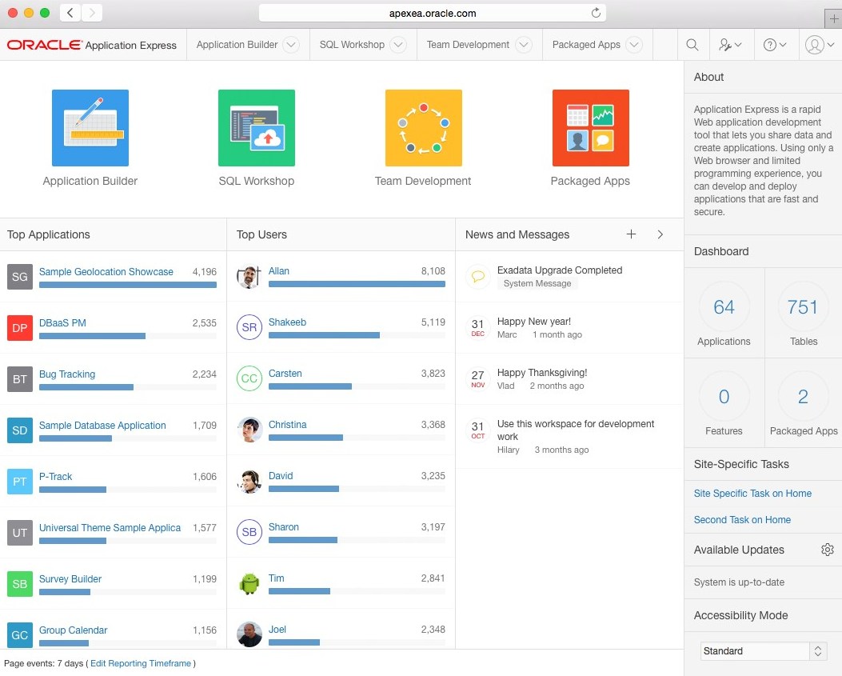Click the search magnifier icon
842x676 pixels.
pyautogui.click(x=692, y=45)
